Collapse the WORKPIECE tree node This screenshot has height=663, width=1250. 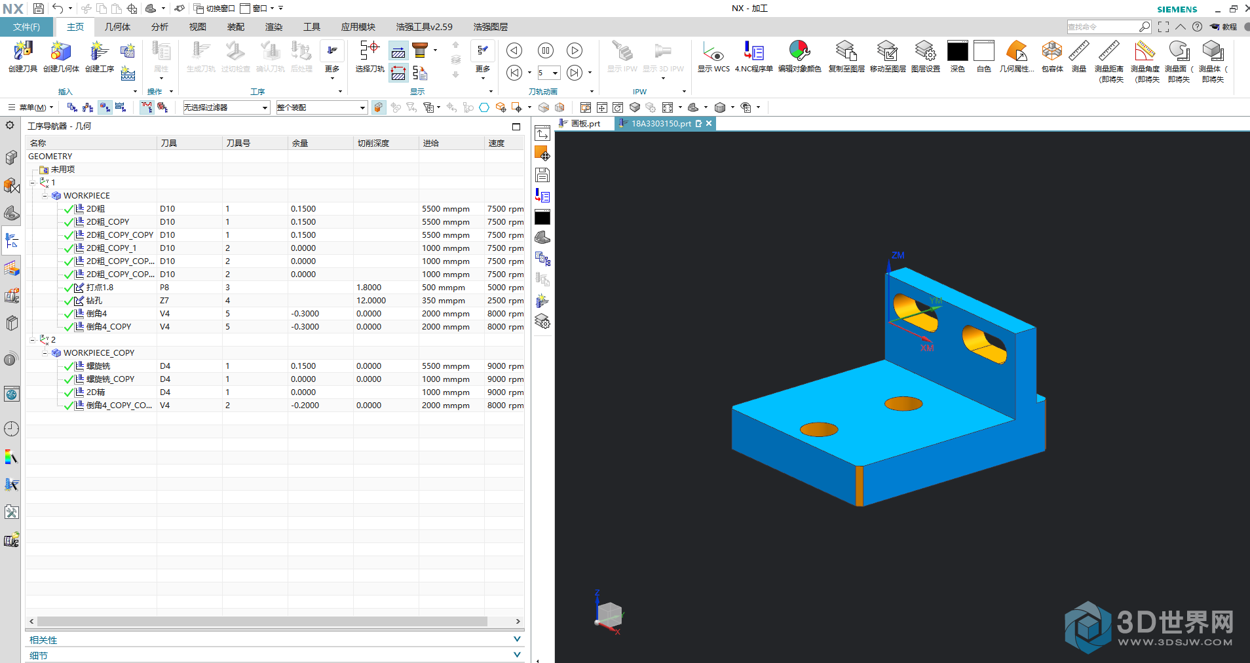click(x=45, y=196)
